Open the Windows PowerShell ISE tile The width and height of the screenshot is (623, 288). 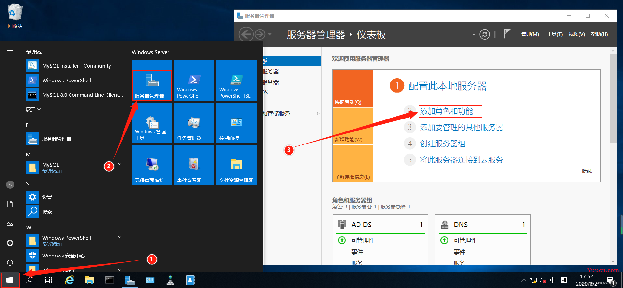pos(236,81)
